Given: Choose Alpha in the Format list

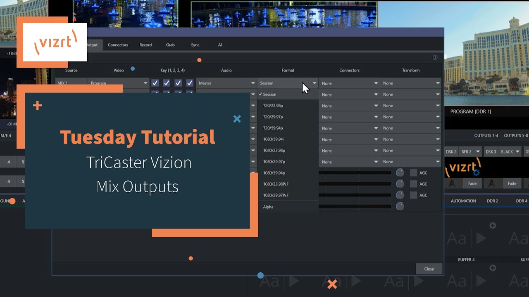Looking at the screenshot, I should (288, 207).
